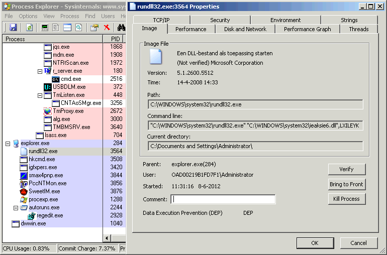Image resolution: width=387 pixels, height=255 pixels.
Task: Select the igfxpers.exe process row
Action: click(64, 167)
